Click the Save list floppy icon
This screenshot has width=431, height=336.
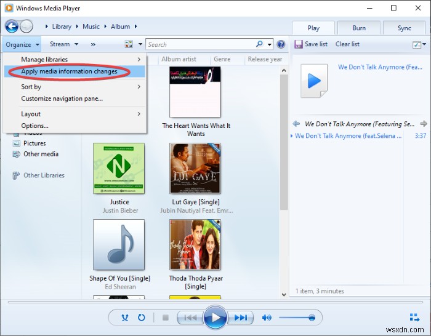298,44
